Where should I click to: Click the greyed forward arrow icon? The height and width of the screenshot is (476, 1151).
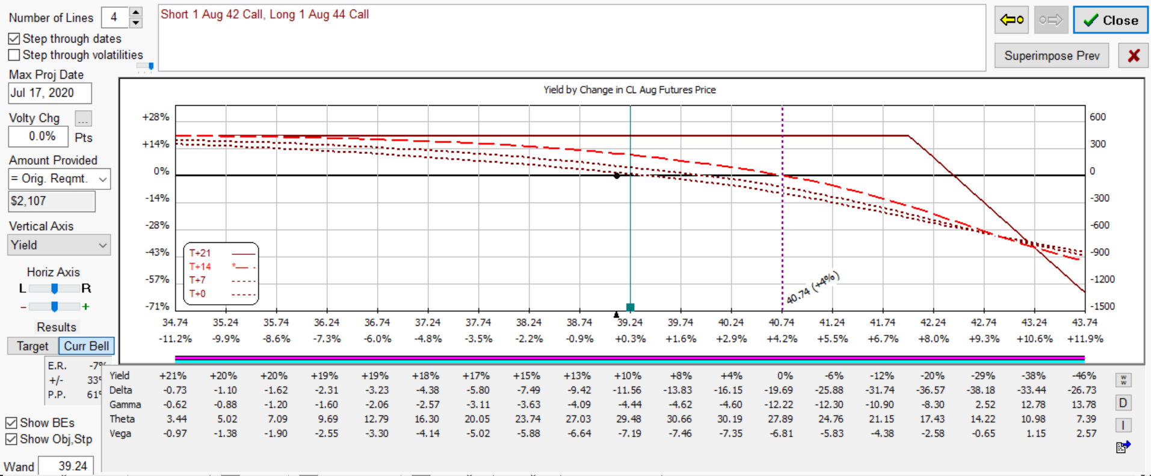(x=1051, y=20)
